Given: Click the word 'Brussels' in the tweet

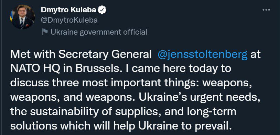Looking at the screenshot, I should point(97,69).
